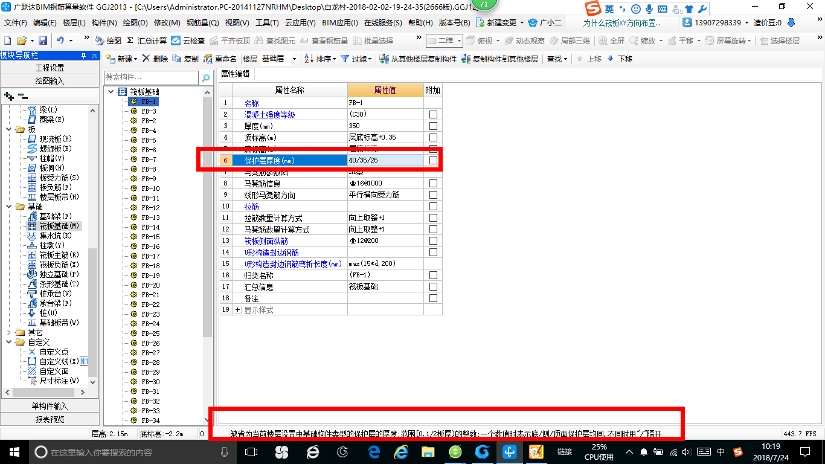Open the 查找 dropdown
This screenshot has width=825, height=464.
(x=557, y=59)
